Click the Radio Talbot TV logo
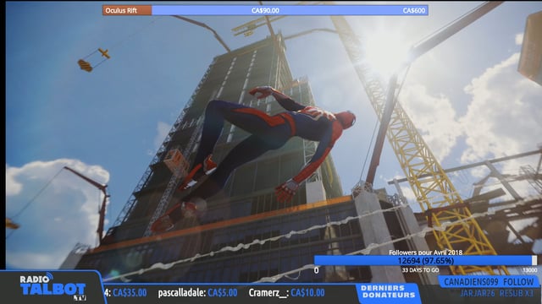Image resolution: width=542 pixels, height=304 pixels. (53, 287)
